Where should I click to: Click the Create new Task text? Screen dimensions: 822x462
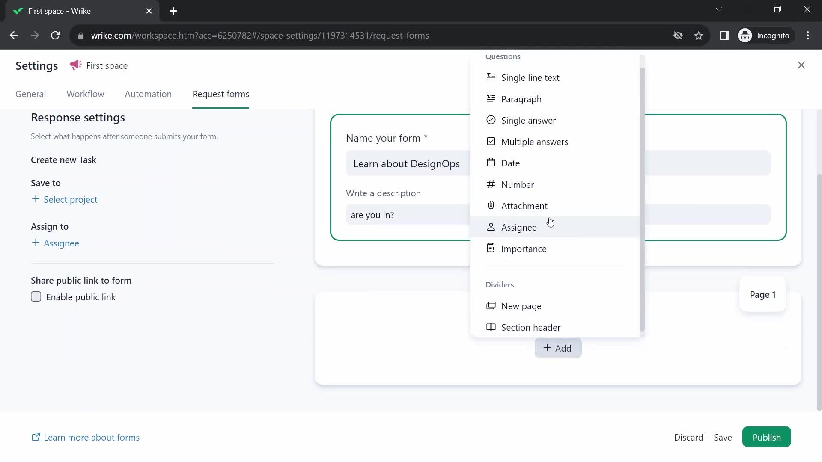[x=63, y=160]
